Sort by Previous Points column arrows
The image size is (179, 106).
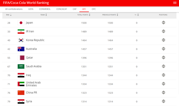coord(118,15)
